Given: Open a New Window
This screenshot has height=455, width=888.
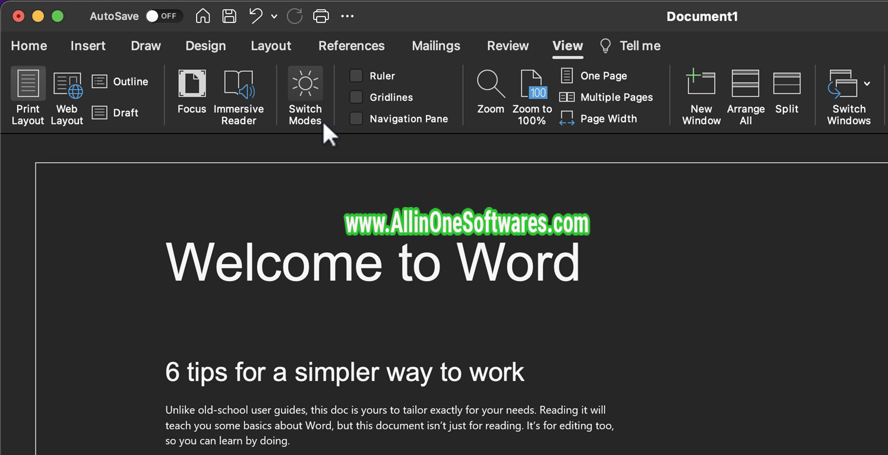Looking at the screenshot, I should (x=701, y=97).
